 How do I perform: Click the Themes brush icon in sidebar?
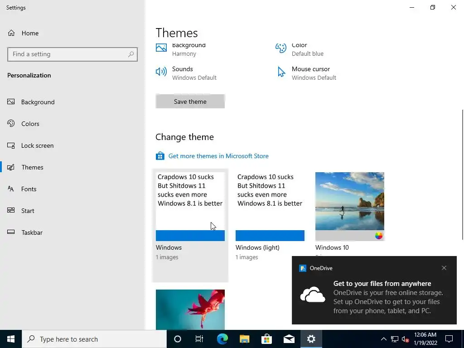[11, 167]
